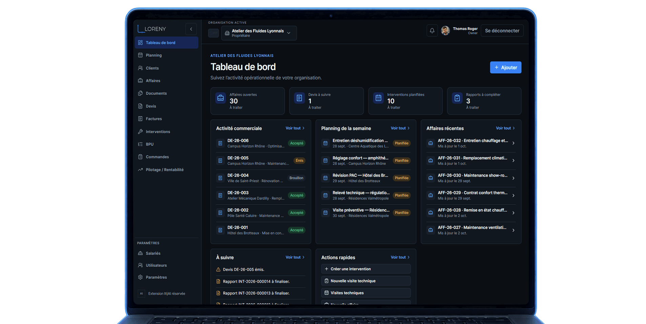
Task: Open Affaires menu item
Action: click(x=166, y=80)
